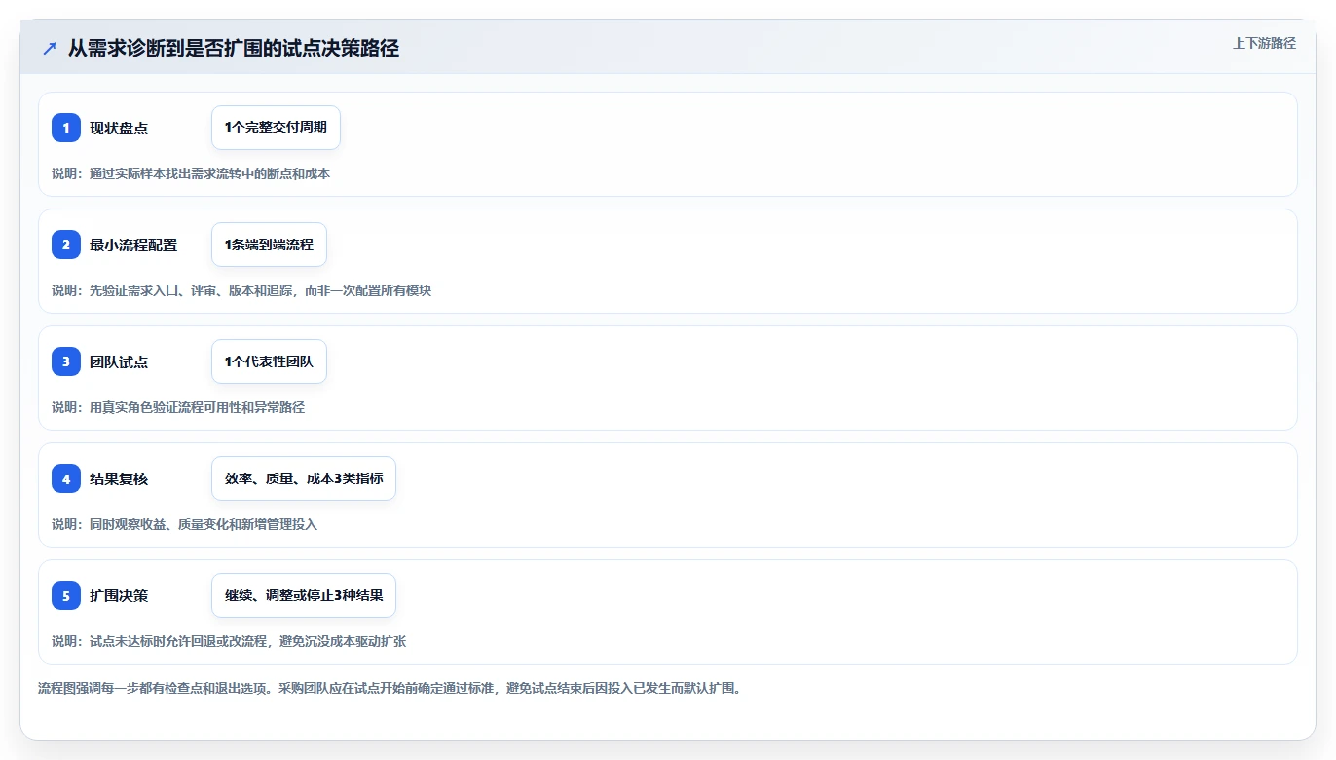Select the 结果复核 step name

click(119, 478)
